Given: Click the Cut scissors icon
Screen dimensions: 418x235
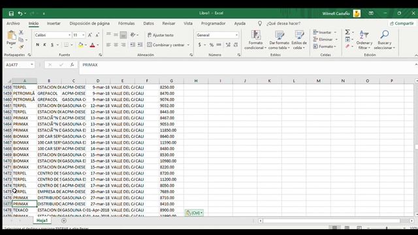Looking at the screenshot, I should point(21,33).
